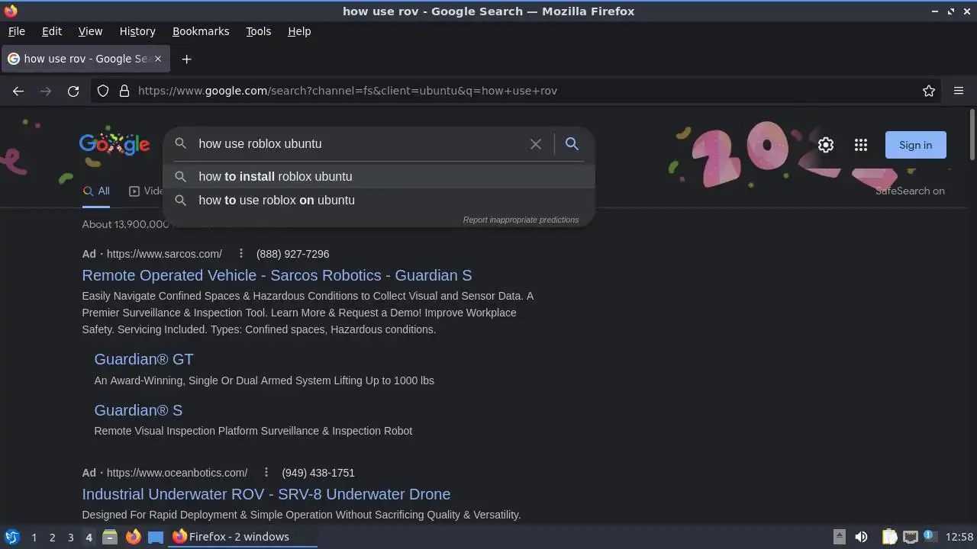Click the phone number (949) 438-1751
Viewport: 977px width, 549px height.
click(x=318, y=473)
